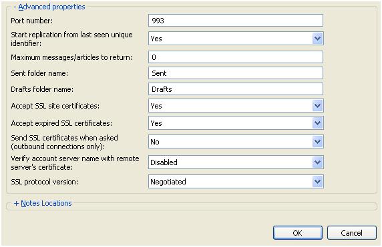
Task: Click the Cancel button
Action: [x=351, y=232]
